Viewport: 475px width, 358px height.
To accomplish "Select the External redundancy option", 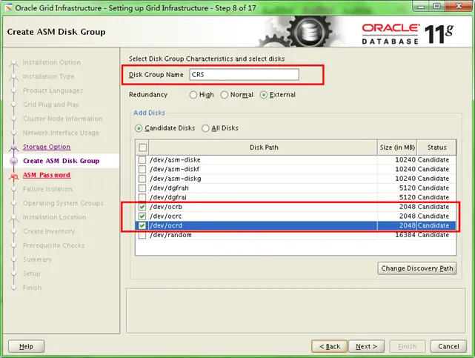I will (265, 95).
